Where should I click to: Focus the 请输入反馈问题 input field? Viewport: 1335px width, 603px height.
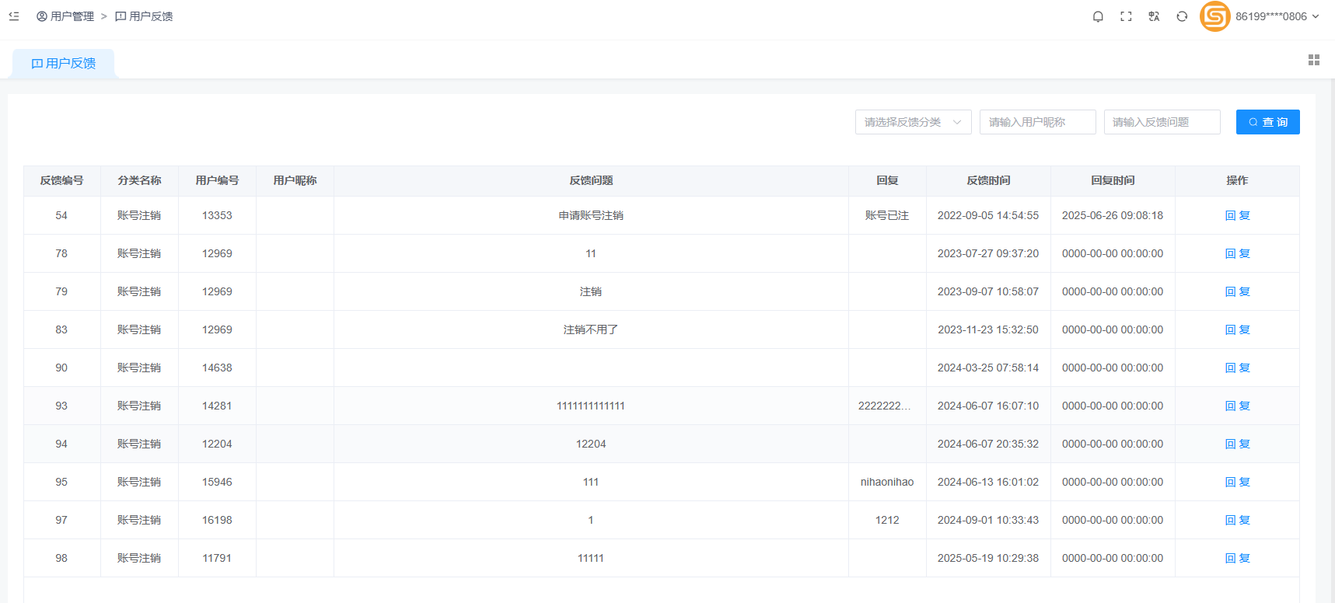point(1162,122)
